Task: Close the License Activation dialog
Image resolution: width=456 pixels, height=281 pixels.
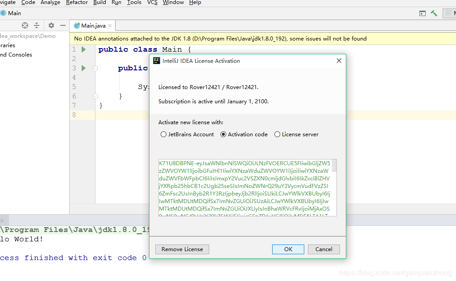Action: coord(339,61)
